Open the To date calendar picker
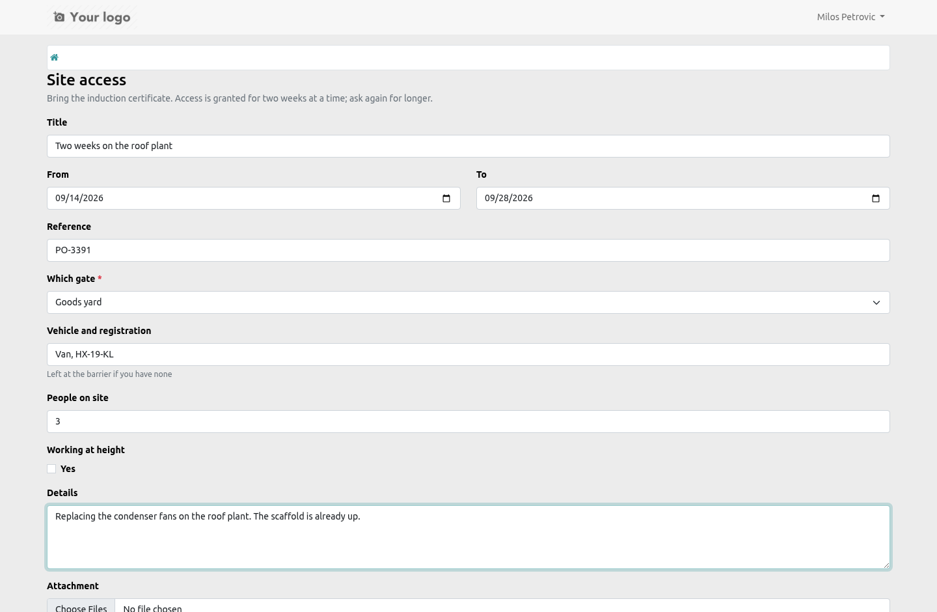Image resolution: width=937 pixels, height=612 pixels. pos(876,199)
